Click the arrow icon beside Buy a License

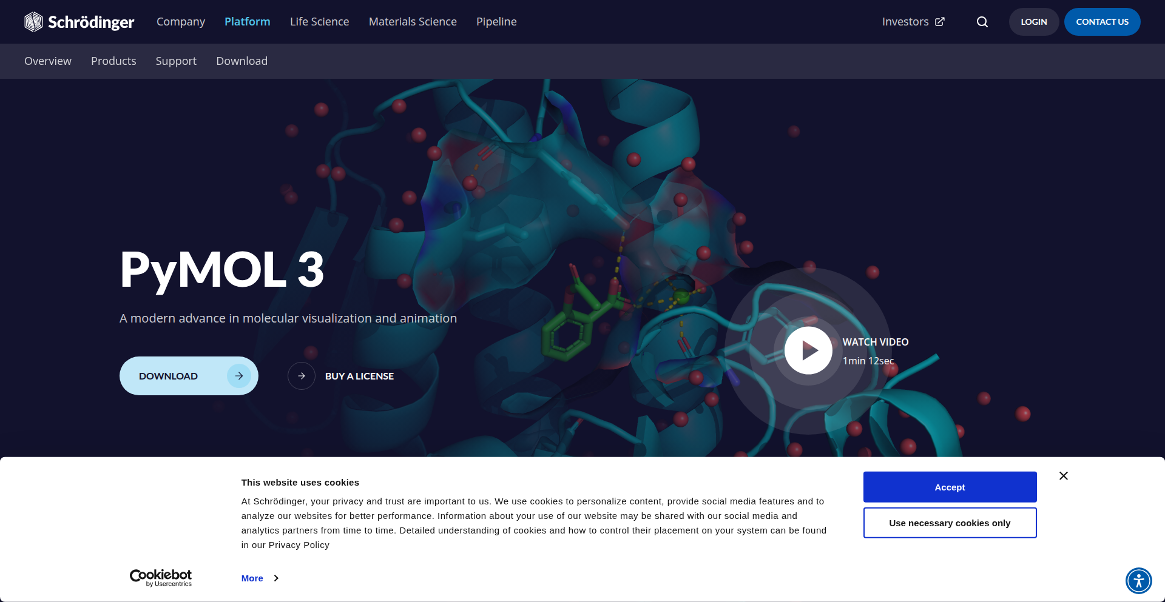pyautogui.click(x=302, y=376)
